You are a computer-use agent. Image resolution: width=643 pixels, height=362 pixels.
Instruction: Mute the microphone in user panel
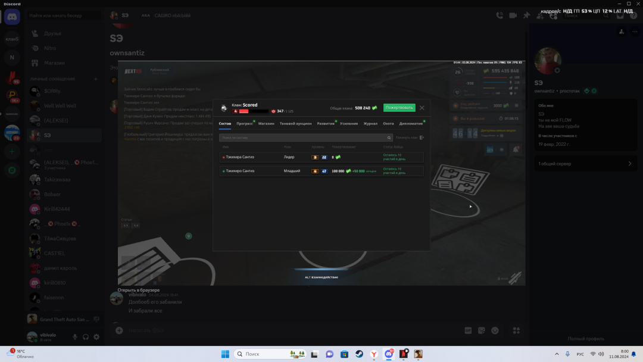click(75, 337)
